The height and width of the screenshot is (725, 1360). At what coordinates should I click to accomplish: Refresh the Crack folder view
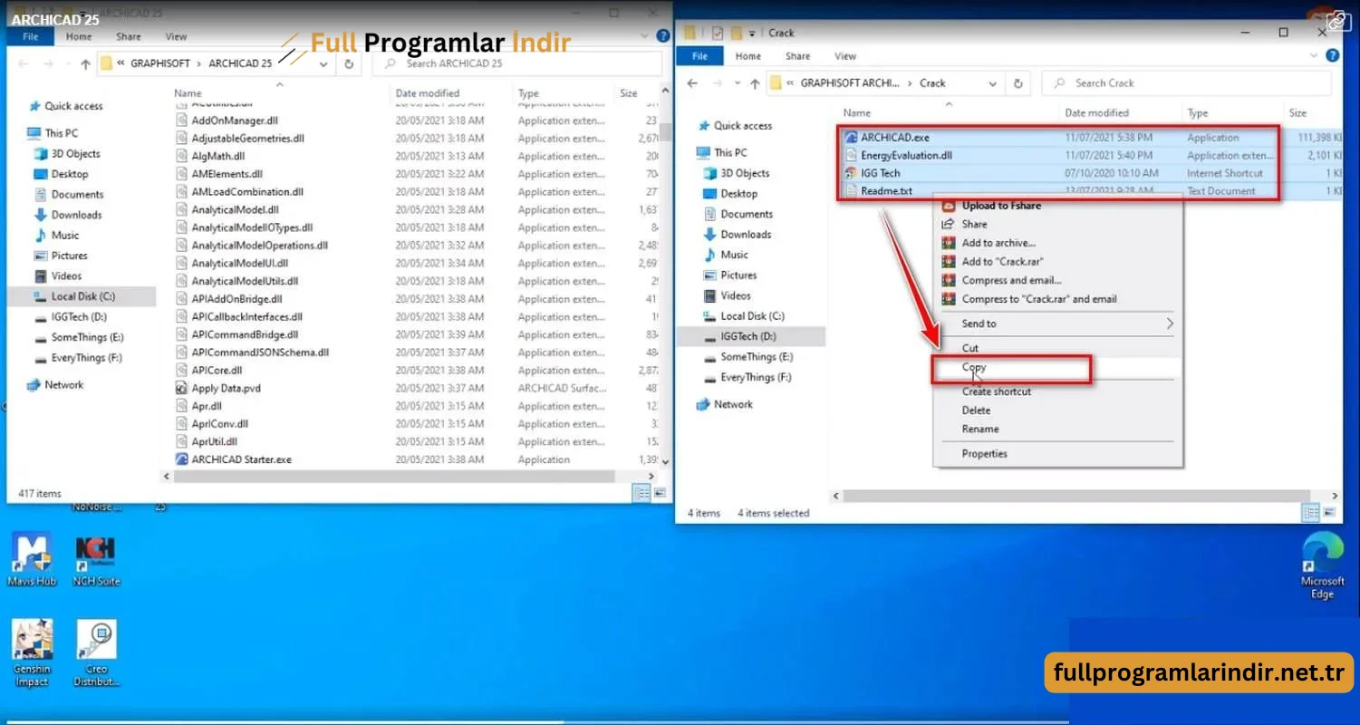pyautogui.click(x=1018, y=83)
